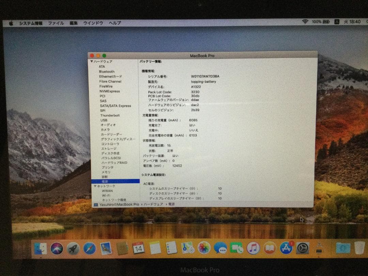Select ATA in sidebar

pos(102,67)
